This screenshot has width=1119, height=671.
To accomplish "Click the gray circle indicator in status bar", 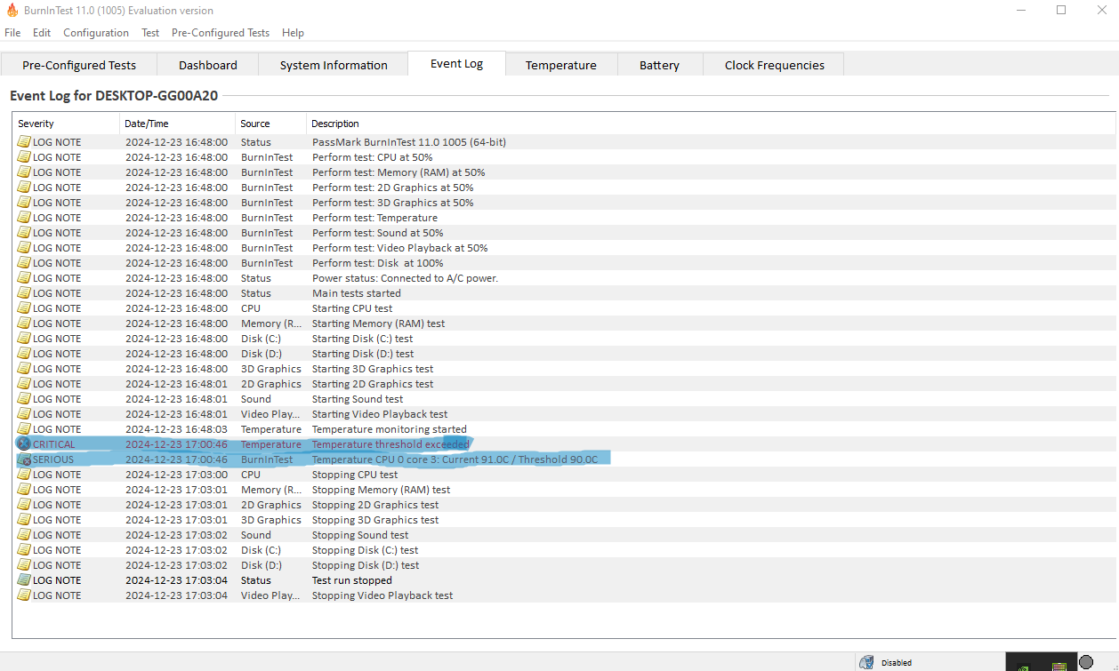I will tap(1086, 662).
